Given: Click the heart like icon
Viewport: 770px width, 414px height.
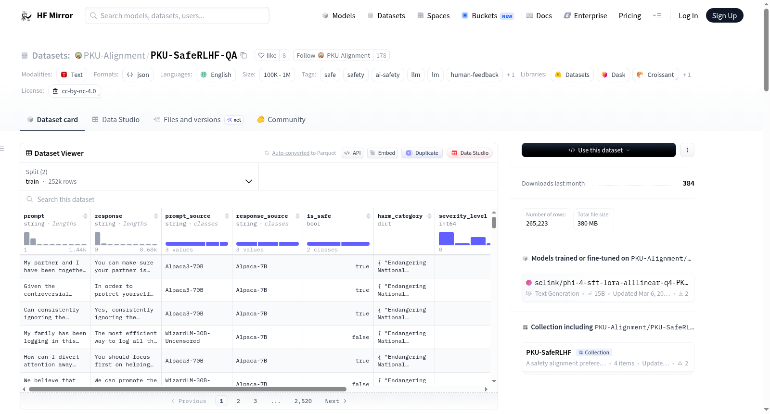Looking at the screenshot, I should pos(261,55).
